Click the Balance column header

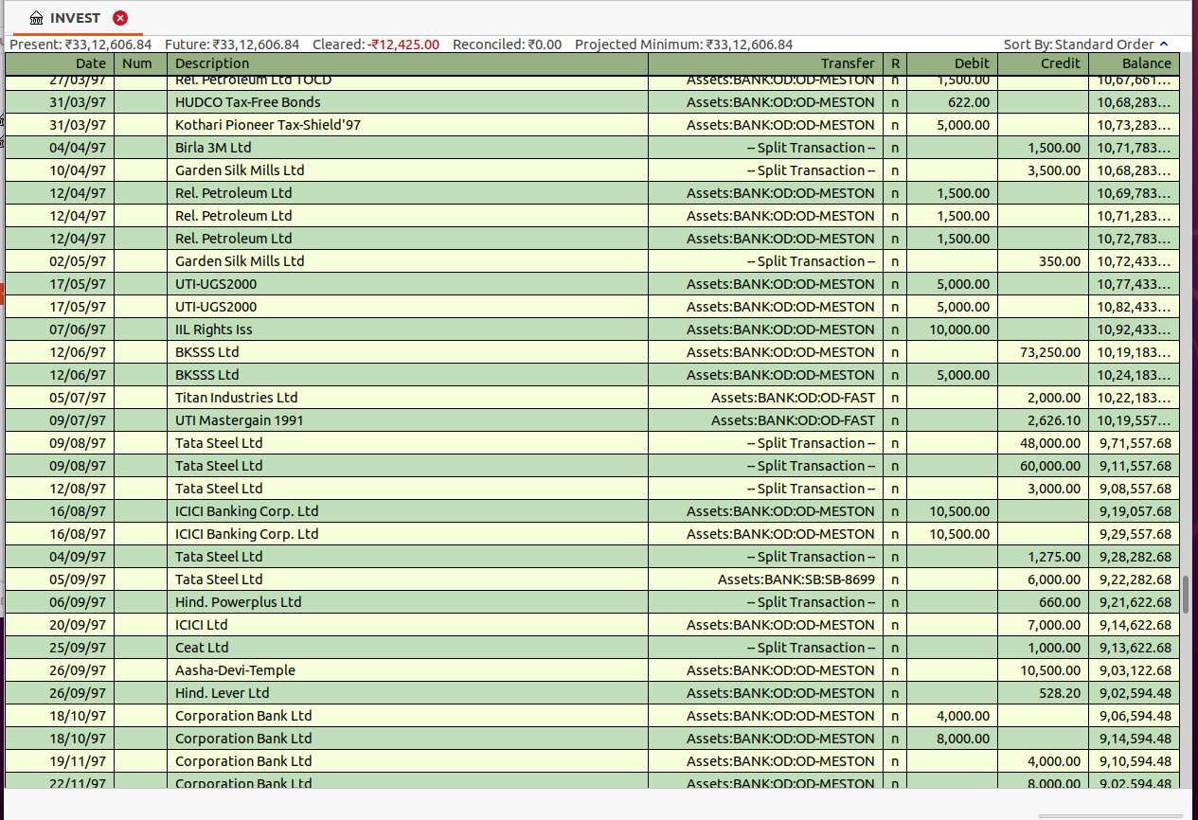pyautogui.click(x=1134, y=63)
